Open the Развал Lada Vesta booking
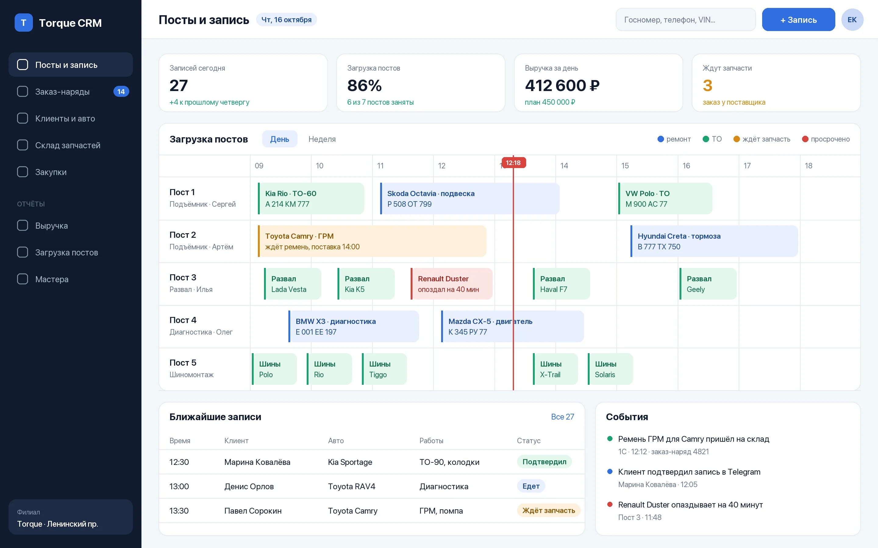 coord(293,284)
